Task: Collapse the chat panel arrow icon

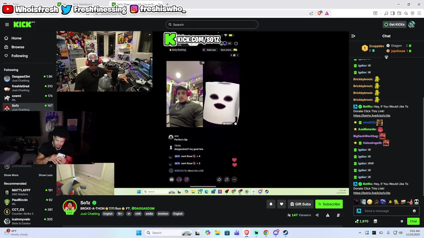Action: [353, 36]
